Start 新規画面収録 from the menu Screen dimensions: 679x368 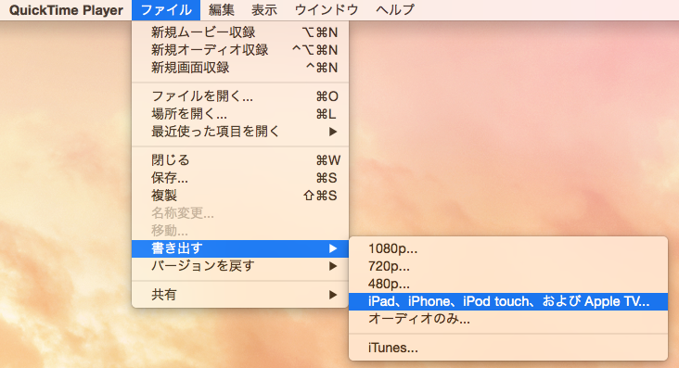240,68
